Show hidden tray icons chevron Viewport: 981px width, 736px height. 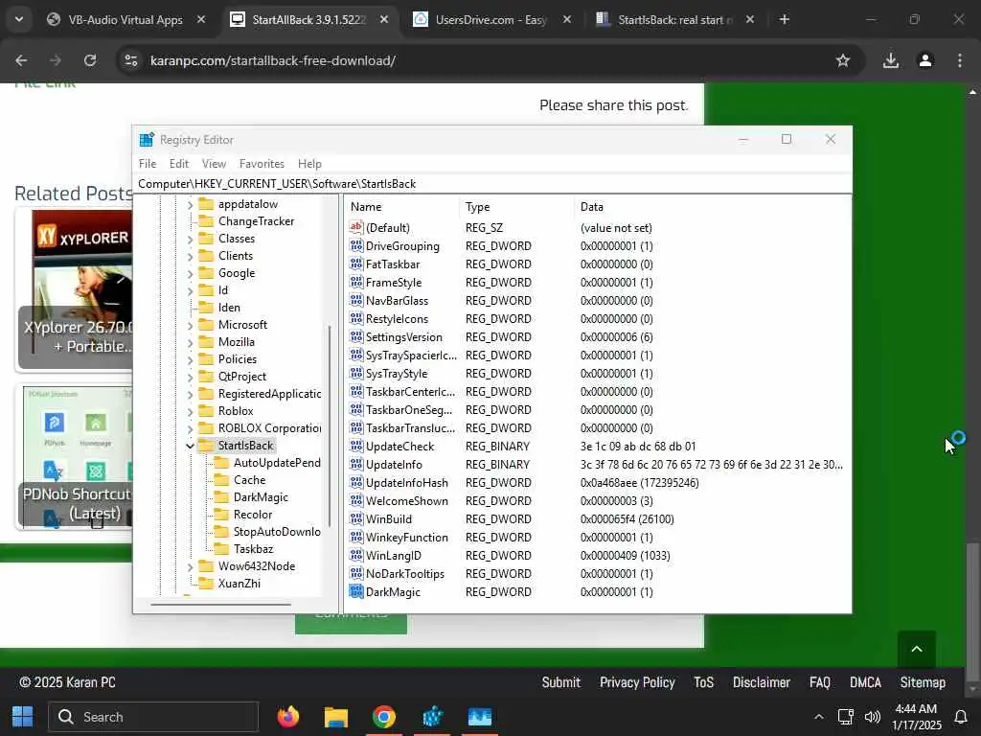tap(818, 717)
